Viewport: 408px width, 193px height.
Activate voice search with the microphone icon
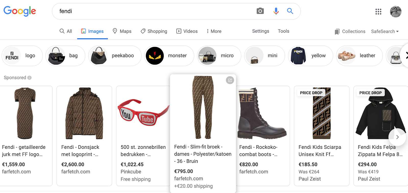tap(275, 11)
